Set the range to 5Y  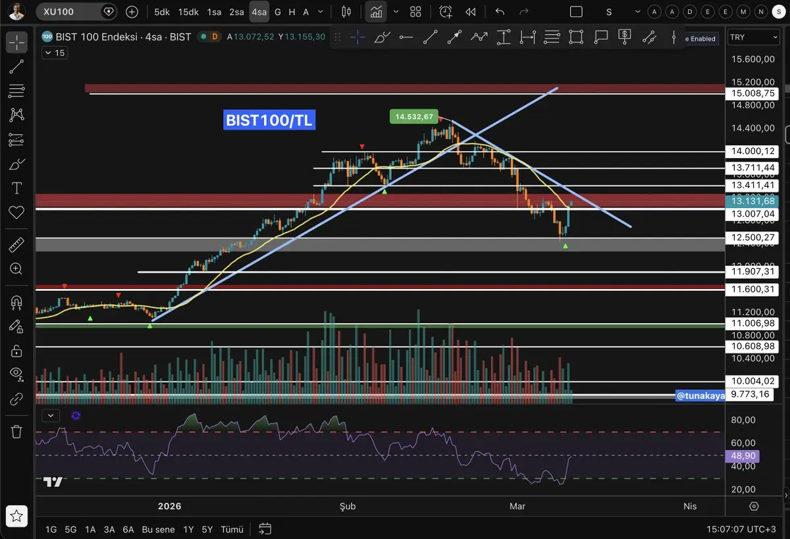[207, 529]
